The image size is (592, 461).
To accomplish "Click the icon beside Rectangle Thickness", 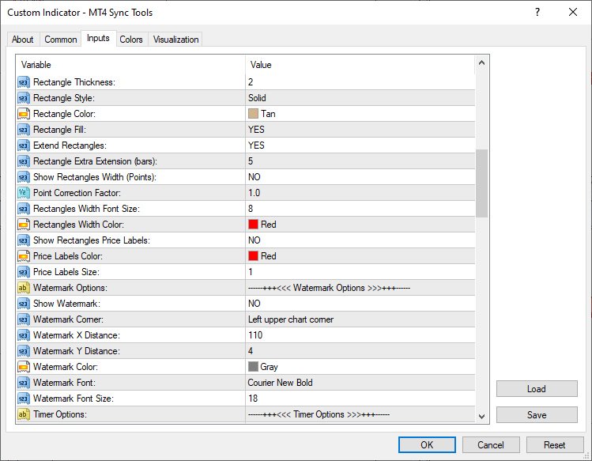I will click(23, 82).
